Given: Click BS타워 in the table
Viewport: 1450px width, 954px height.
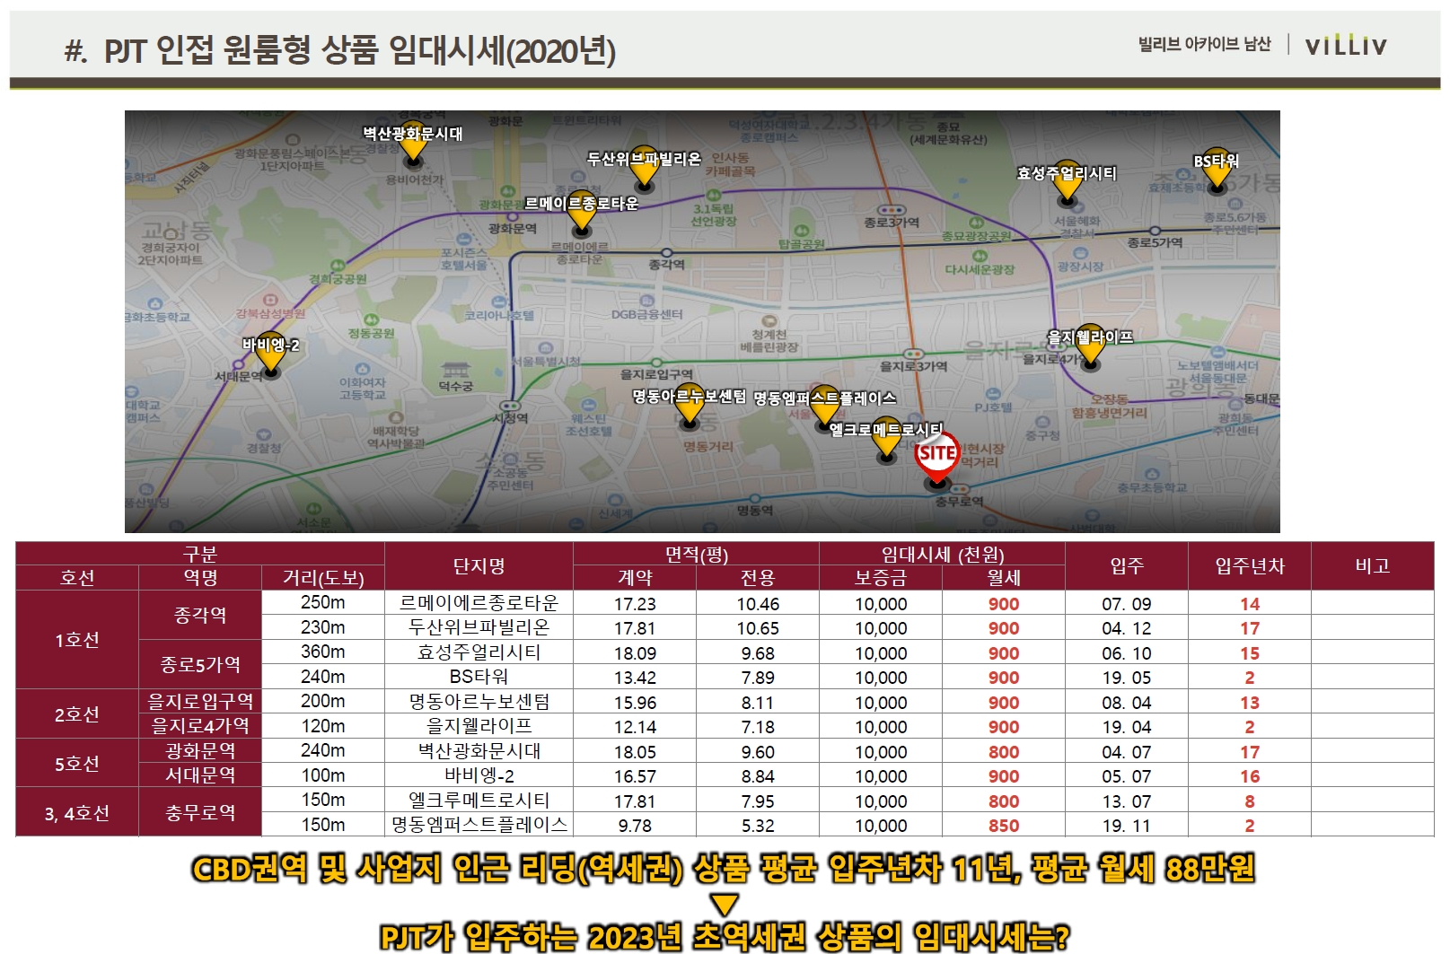Looking at the screenshot, I should [479, 677].
